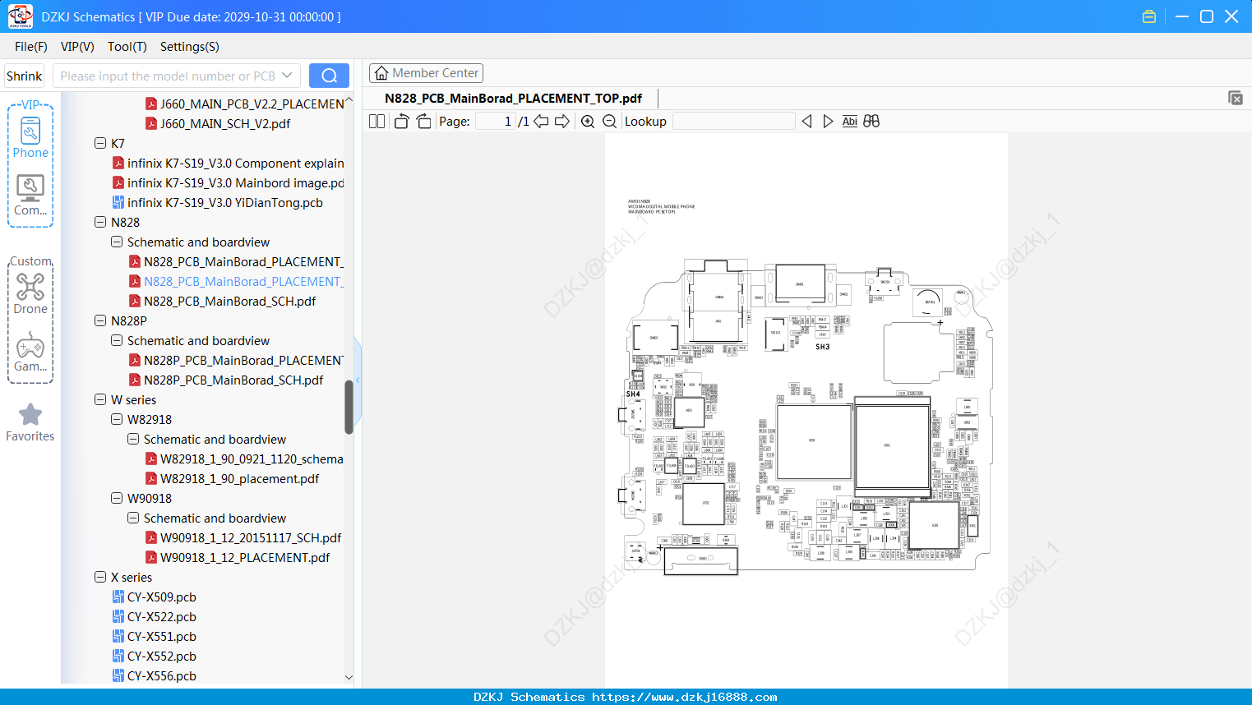This screenshot has height=705, width=1252.
Task: Open Favorites star
Action: pos(30,422)
